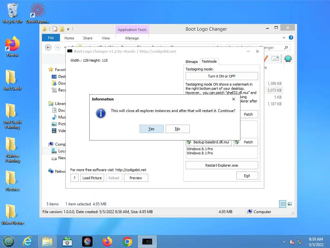Click the New Folder quick access icon
Image resolution: width=330 pixels, height=248 pixels.
(x=62, y=29)
